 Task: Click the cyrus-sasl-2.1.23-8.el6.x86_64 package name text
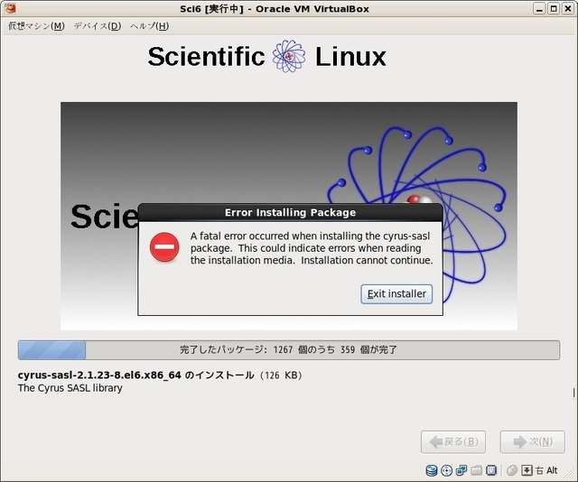[99, 375]
